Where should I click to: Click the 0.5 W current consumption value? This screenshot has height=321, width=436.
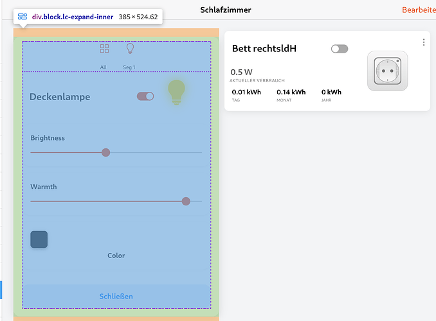[241, 72]
